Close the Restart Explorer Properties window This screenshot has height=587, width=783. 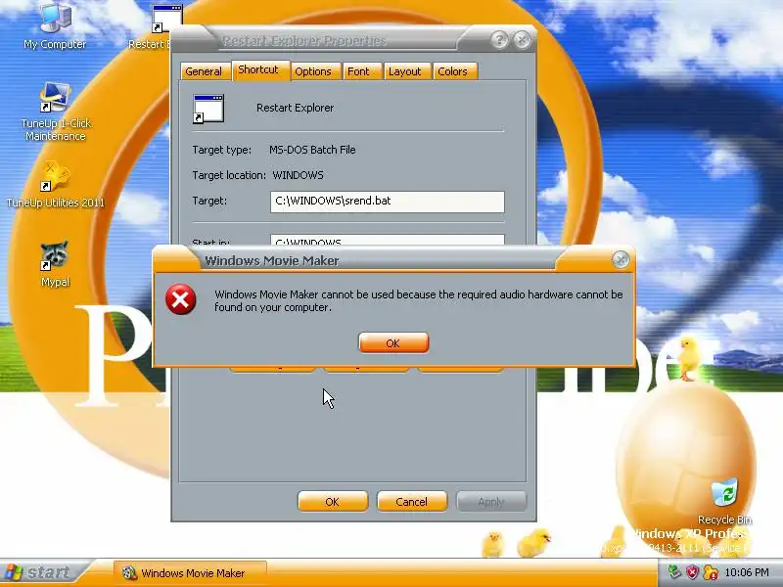(522, 39)
